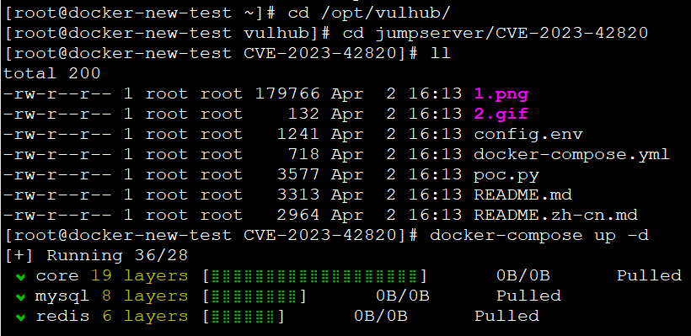Click the mysql layers green progress bar
The height and width of the screenshot is (336, 691).
tap(254, 296)
